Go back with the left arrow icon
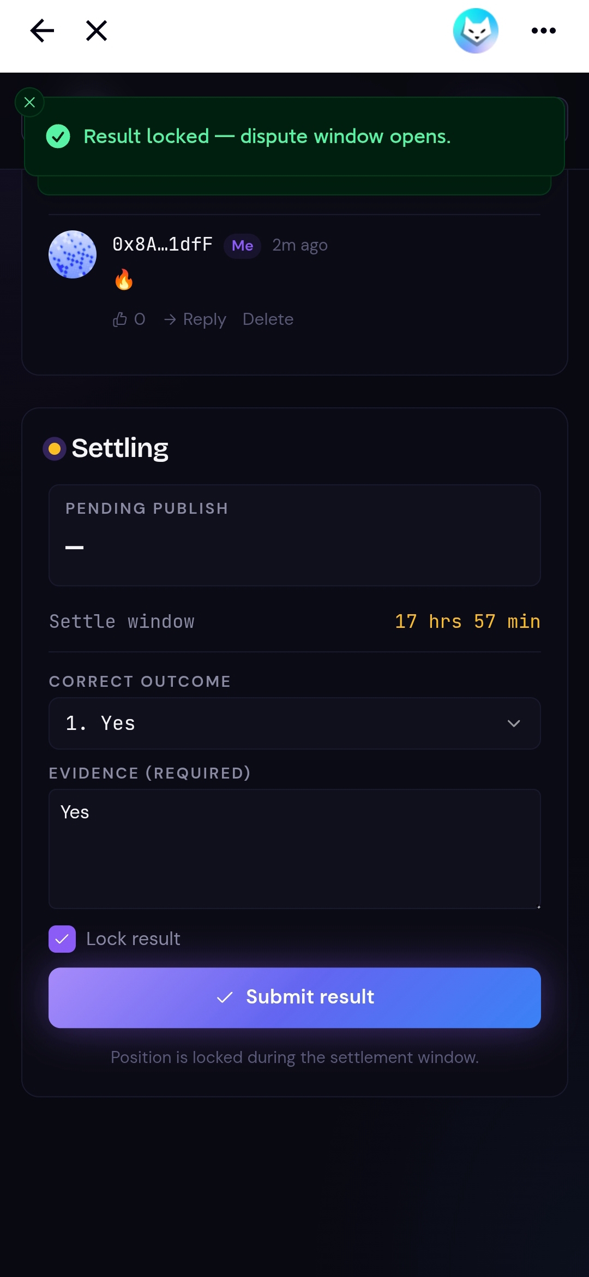The height and width of the screenshot is (1277, 589). (42, 31)
